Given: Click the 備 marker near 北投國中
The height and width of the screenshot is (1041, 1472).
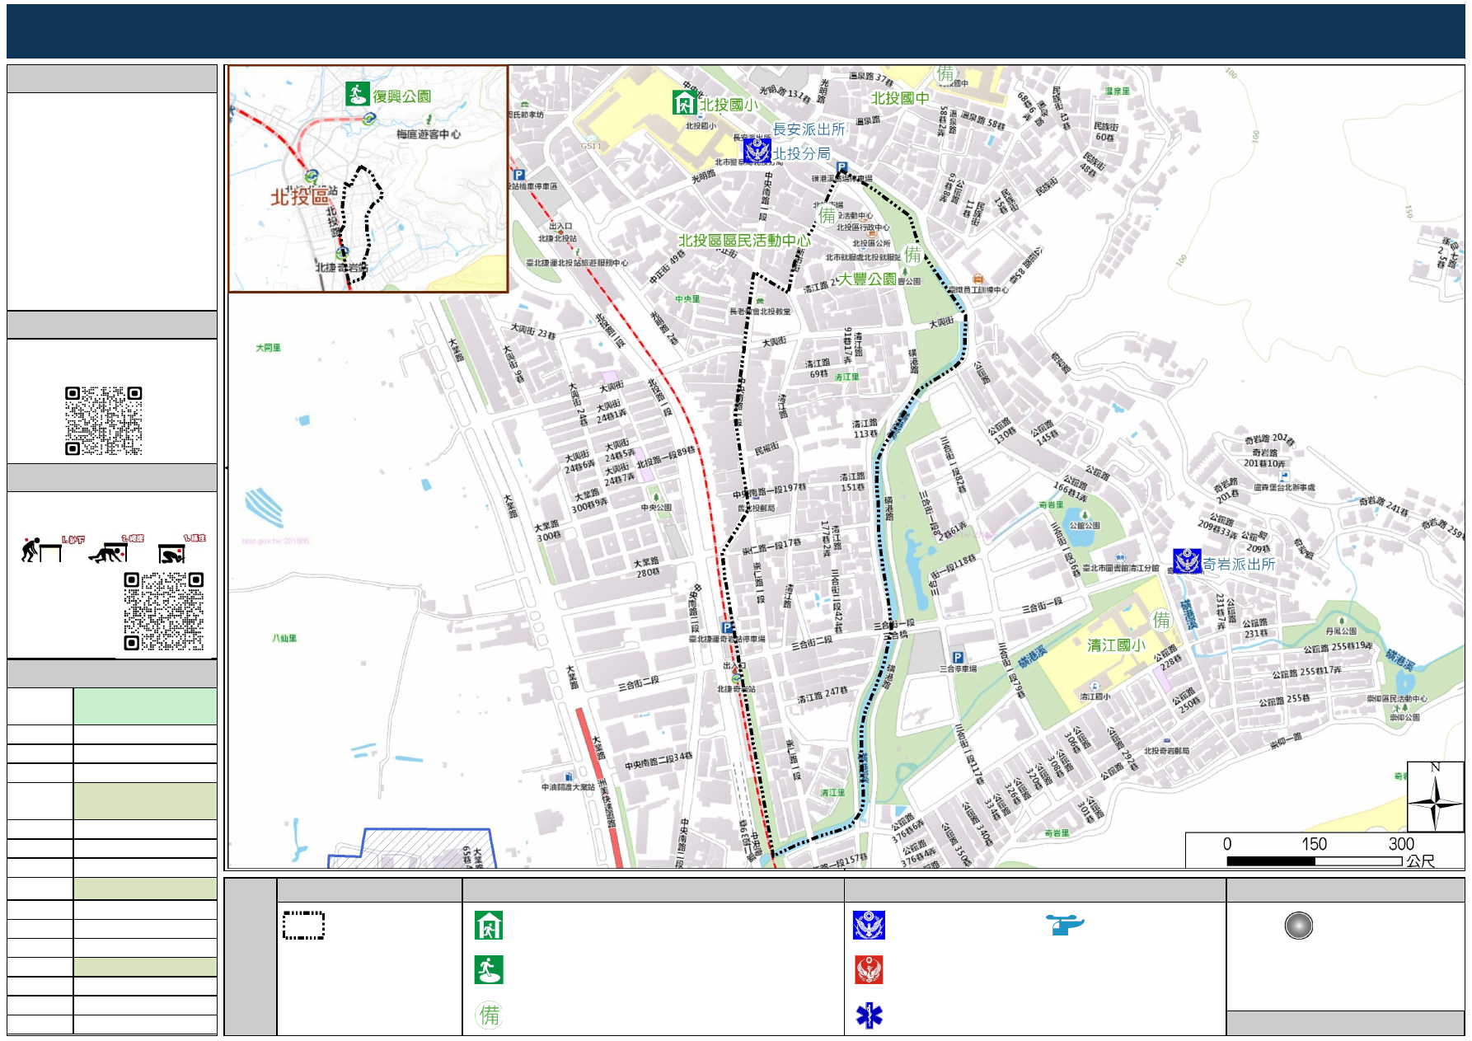Looking at the screenshot, I should 945,74.
